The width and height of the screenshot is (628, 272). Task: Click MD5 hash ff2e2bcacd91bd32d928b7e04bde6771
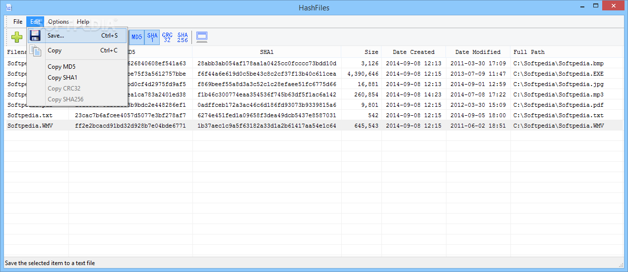130,126
